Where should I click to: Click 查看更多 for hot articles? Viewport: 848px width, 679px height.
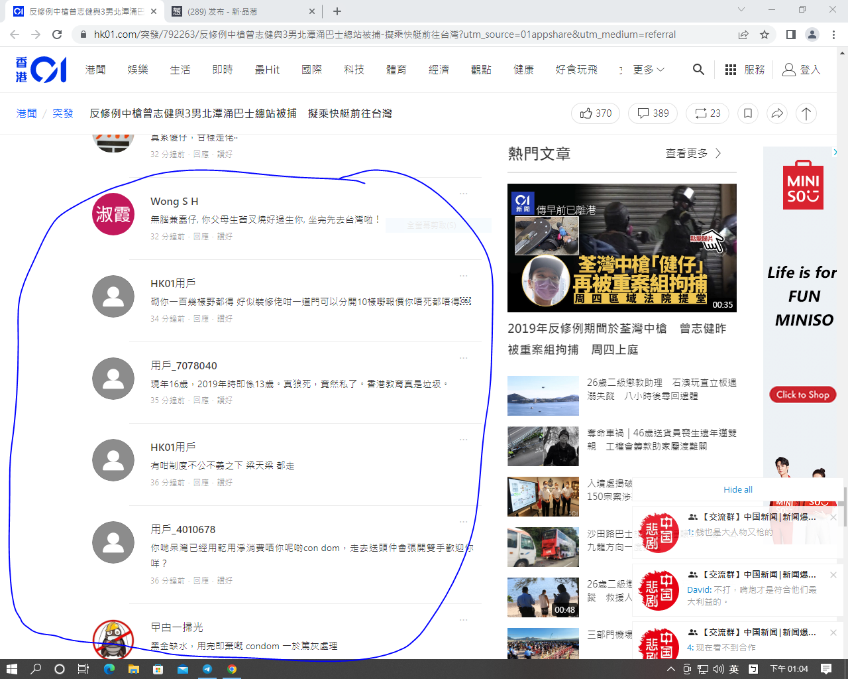coord(693,153)
